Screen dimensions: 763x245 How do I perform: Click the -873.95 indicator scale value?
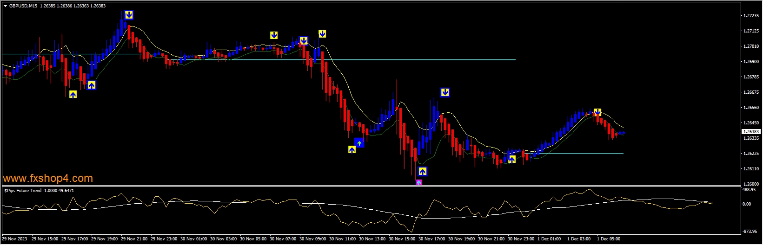click(750, 232)
